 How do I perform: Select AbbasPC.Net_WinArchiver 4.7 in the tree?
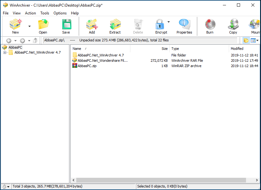(38, 53)
